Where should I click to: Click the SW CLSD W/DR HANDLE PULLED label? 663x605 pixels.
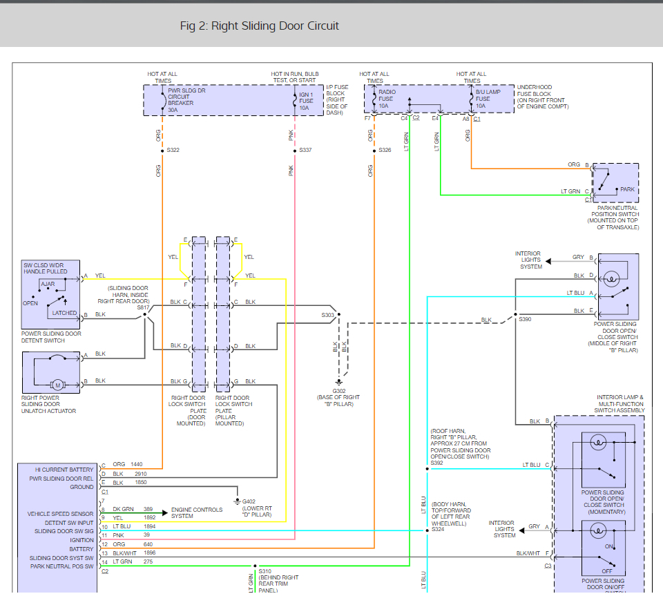point(46,269)
